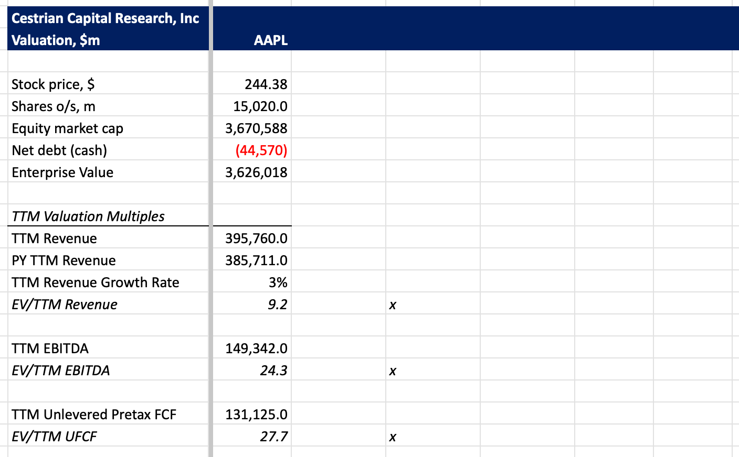Click the TTM revenue value 395,760.0
Image resolution: width=739 pixels, height=457 pixels.
tap(256, 238)
